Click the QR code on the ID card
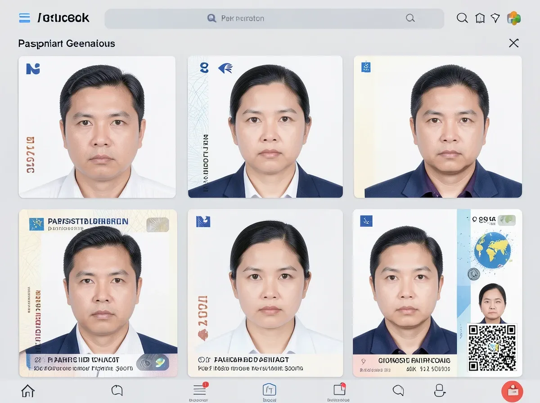Image resolution: width=540 pixels, height=403 pixels. click(492, 347)
